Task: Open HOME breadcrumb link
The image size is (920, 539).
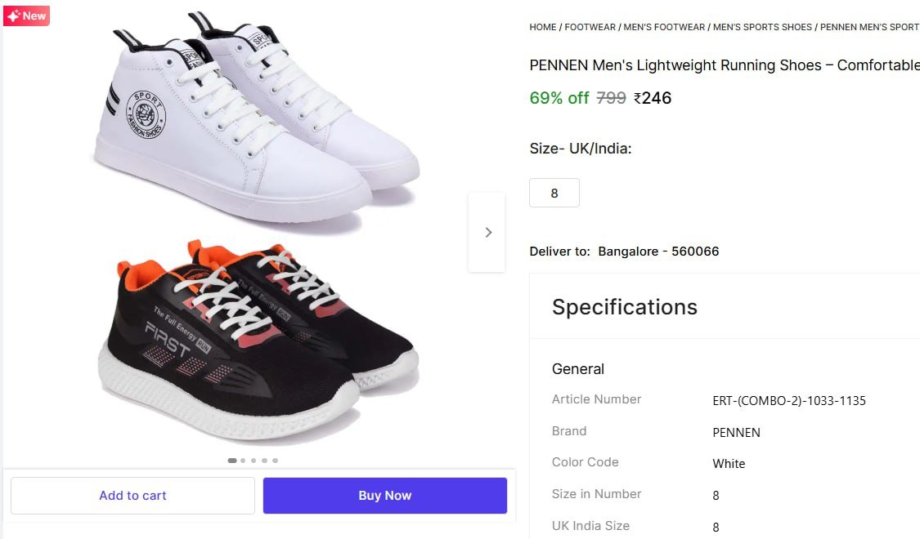Action: (x=542, y=27)
